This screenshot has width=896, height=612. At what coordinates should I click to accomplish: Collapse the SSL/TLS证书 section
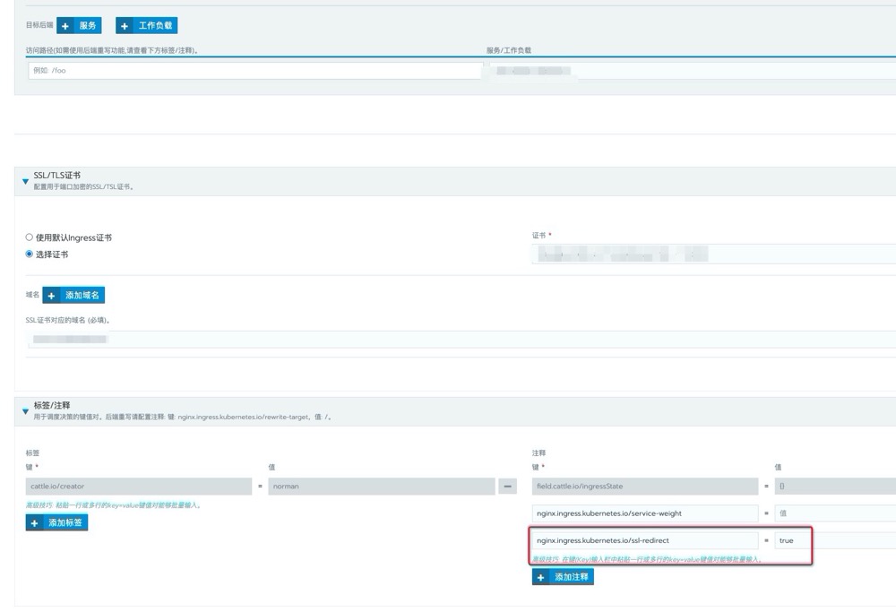(25, 181)
